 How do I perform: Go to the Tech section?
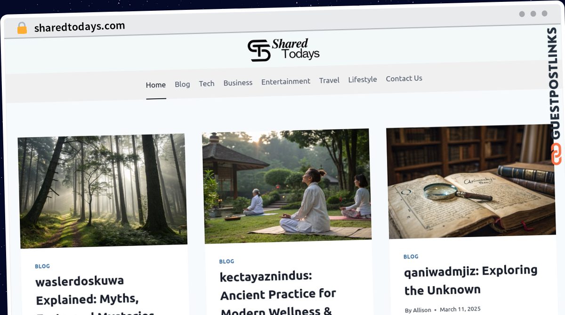(x=207, y=83)
